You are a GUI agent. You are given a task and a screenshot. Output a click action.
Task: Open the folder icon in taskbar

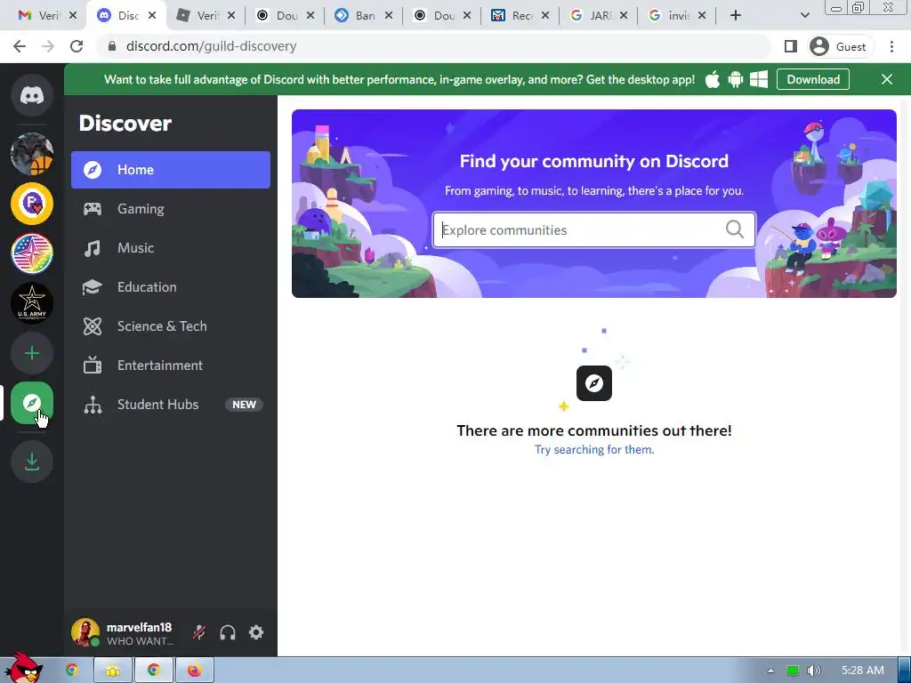tap(113, 671)
